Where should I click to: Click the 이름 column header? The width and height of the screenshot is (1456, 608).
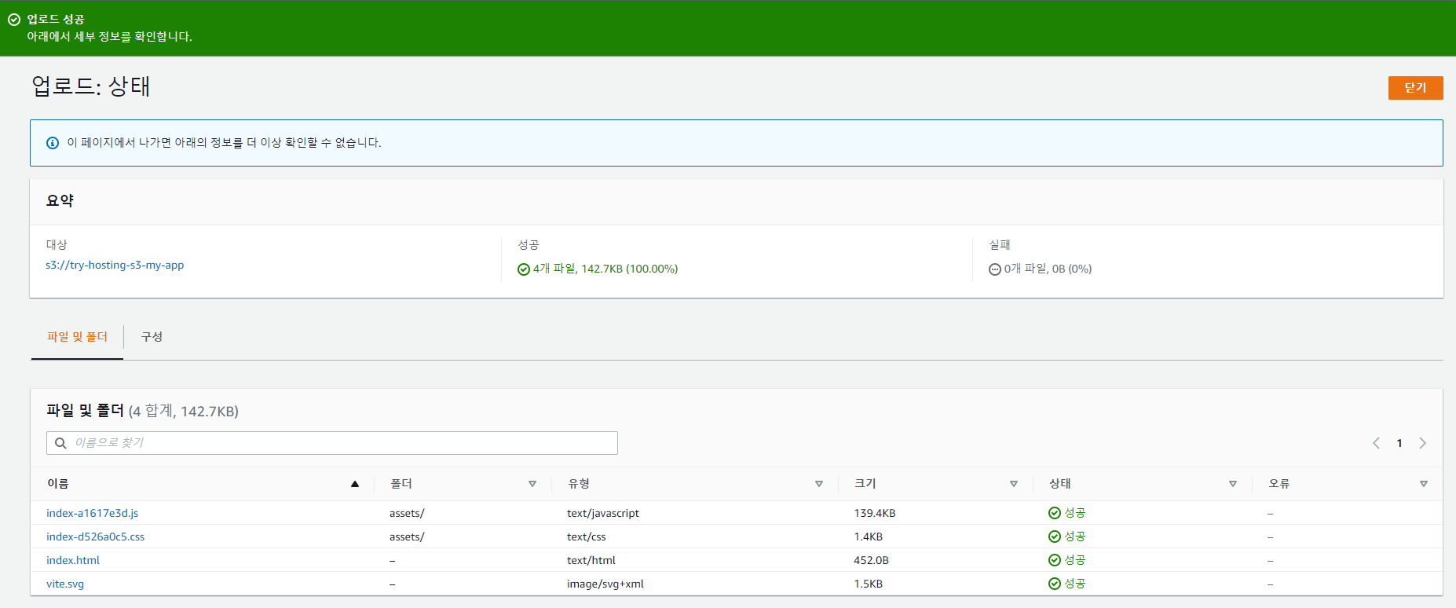pyautogui.click(x=58, y=484)
